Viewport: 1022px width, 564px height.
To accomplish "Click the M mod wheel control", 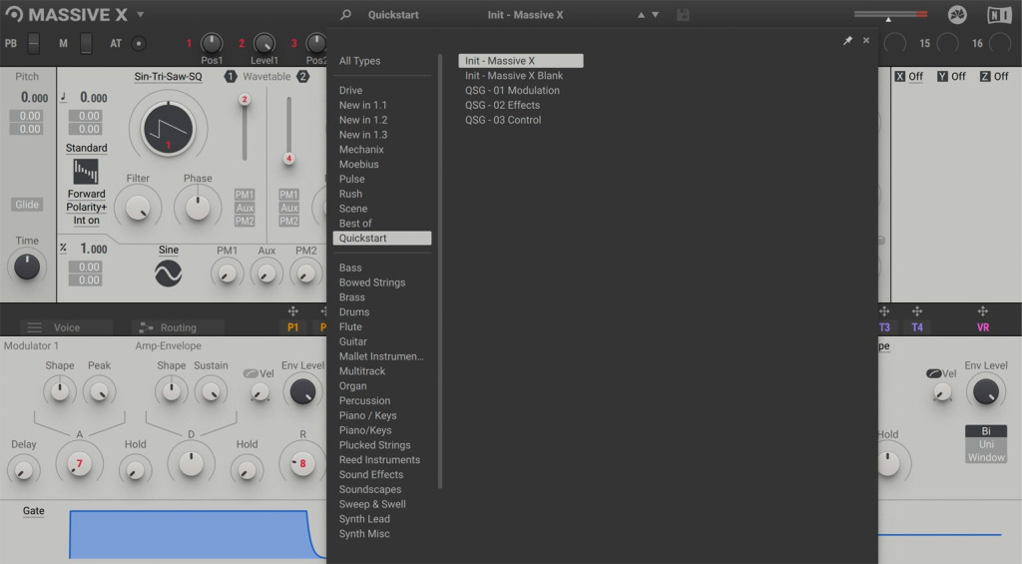I will (x=86, y=44).
